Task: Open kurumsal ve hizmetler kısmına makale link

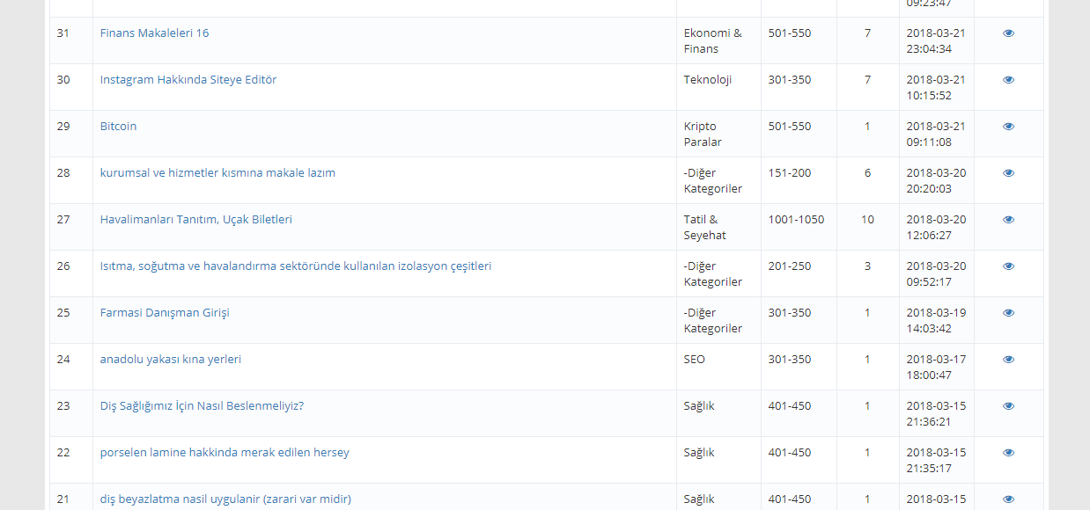Action: 217,173
